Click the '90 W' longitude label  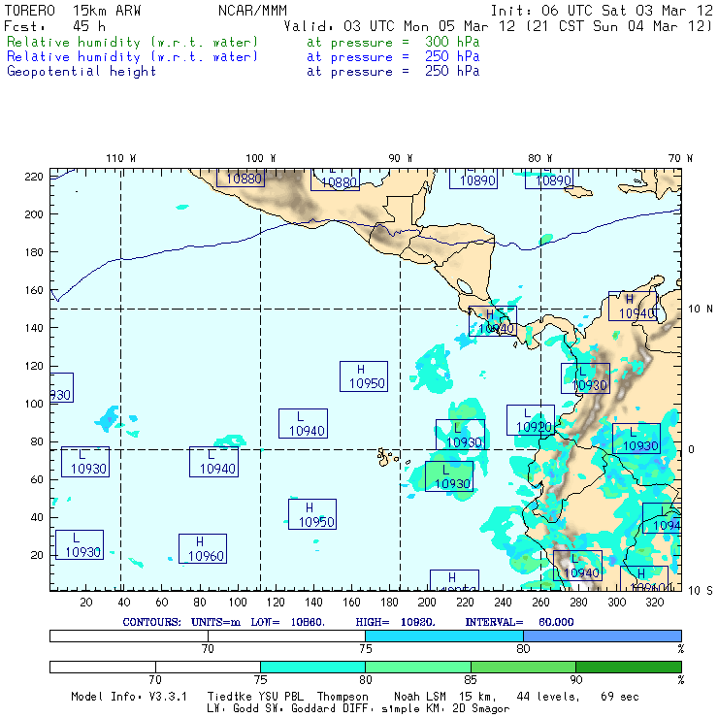pos(401,158)
